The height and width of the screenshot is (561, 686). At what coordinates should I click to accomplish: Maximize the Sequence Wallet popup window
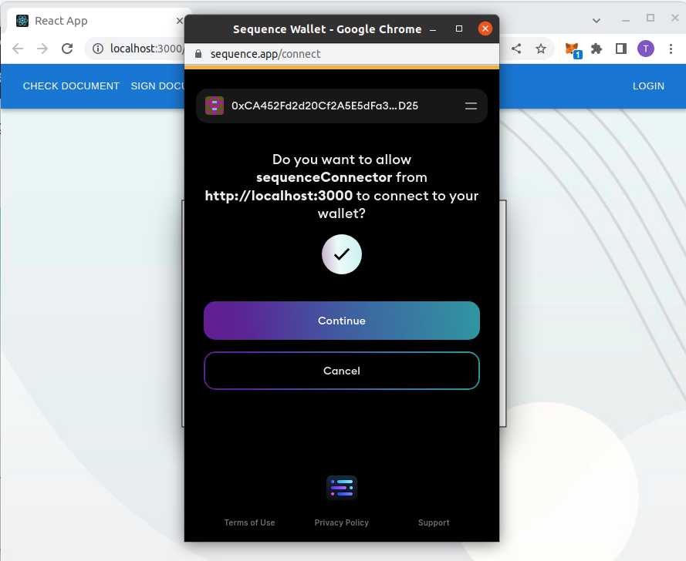[459, 29]
